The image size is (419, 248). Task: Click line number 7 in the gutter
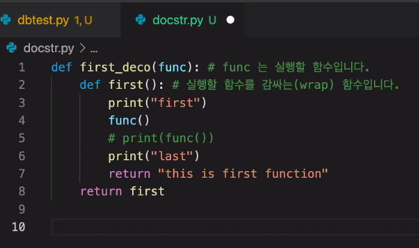(x=22, y=174)
